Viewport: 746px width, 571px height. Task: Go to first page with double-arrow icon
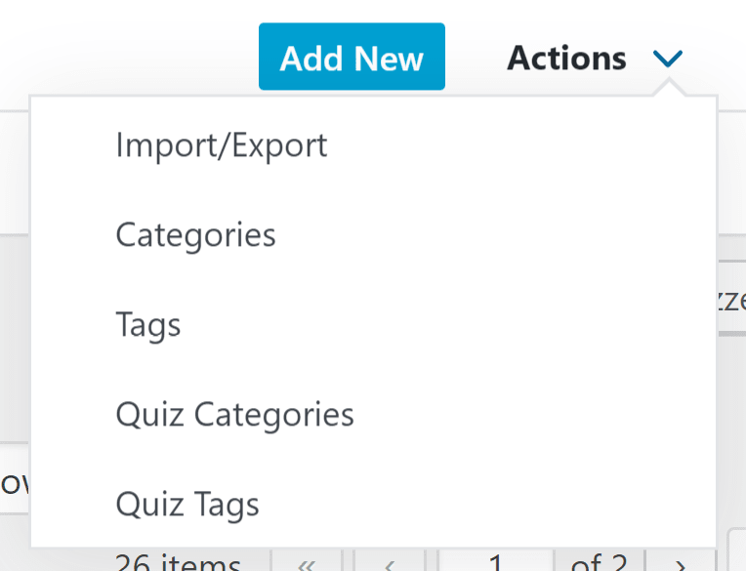(x=307, y=563)
